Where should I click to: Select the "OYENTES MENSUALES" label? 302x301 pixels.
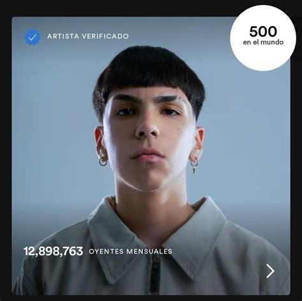(131, 251)
